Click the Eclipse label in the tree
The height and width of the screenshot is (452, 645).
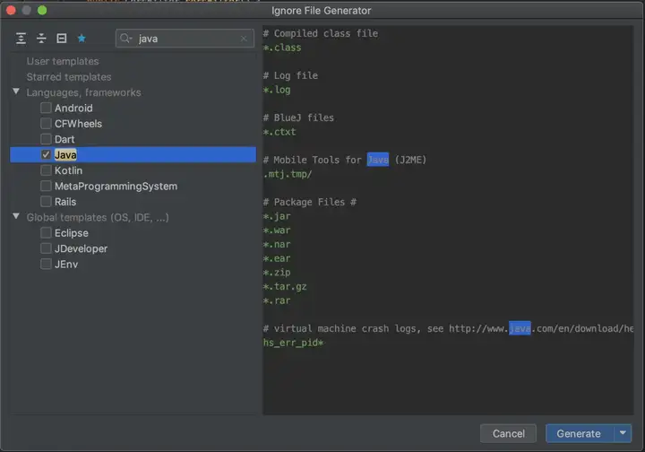(x=72, y=233)
